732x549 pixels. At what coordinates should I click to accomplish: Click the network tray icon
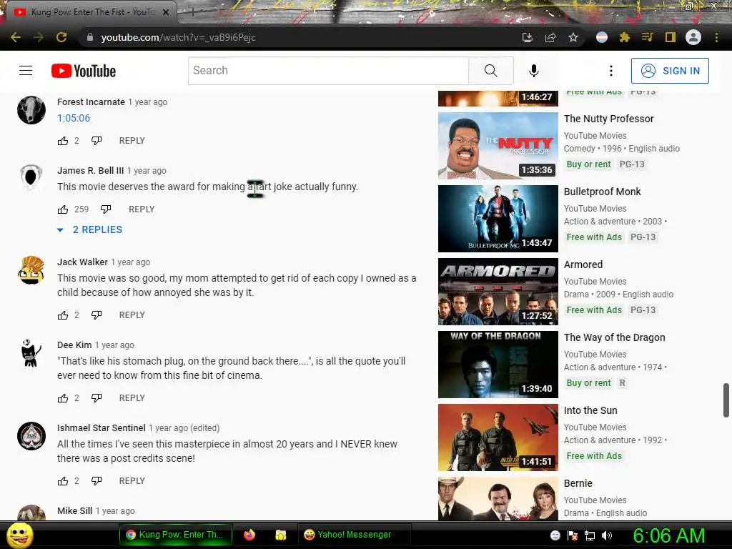pyautogui.click(x=590, y=535)
